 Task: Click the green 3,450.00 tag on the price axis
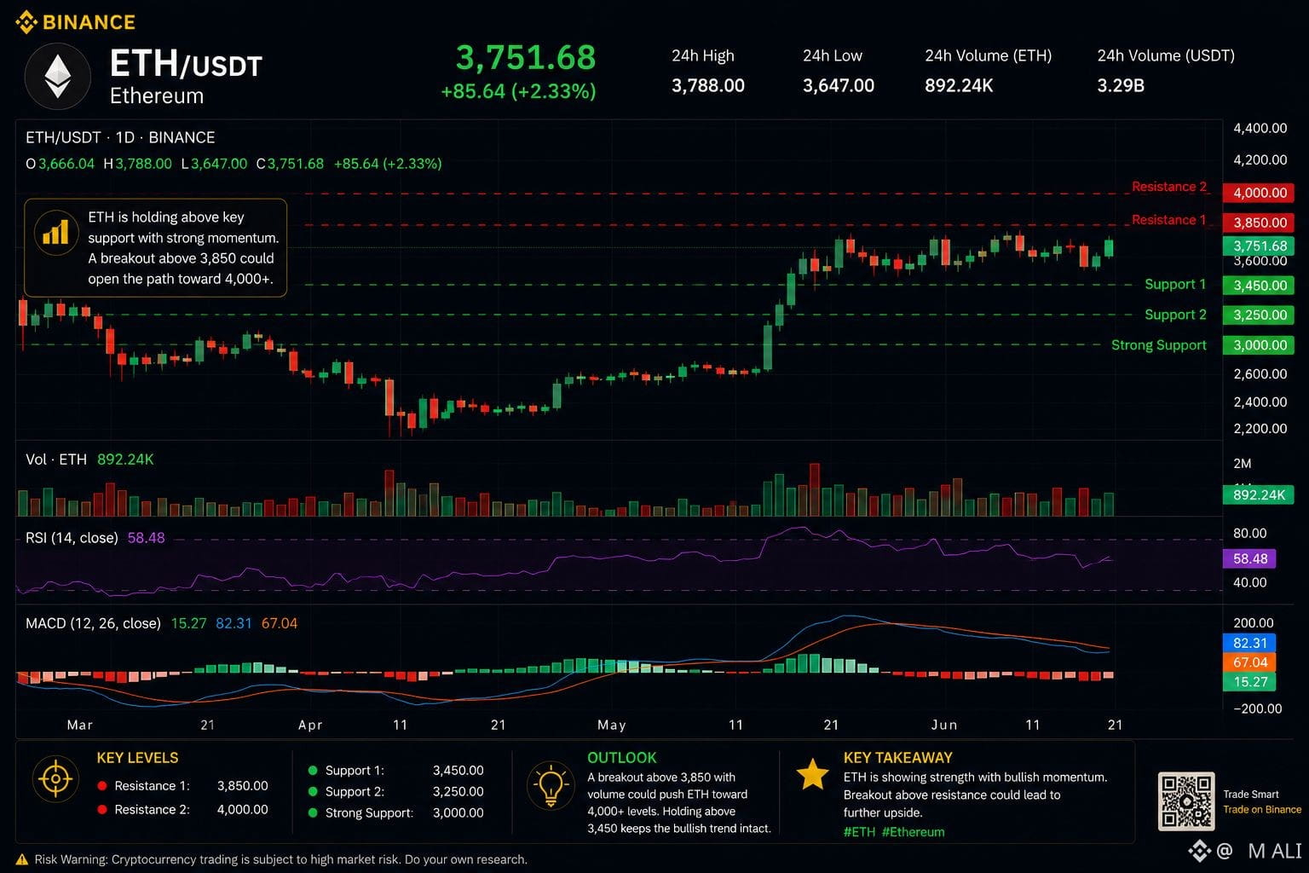pos(1258,286)
